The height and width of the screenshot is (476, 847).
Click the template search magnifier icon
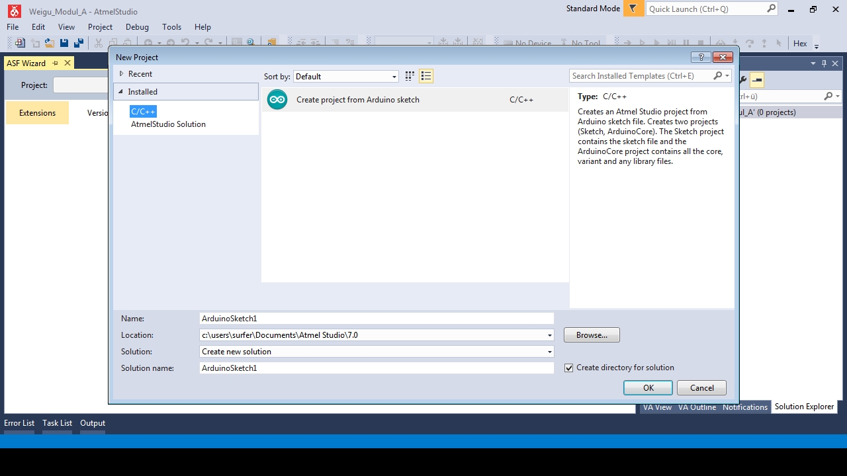point(718,76)
